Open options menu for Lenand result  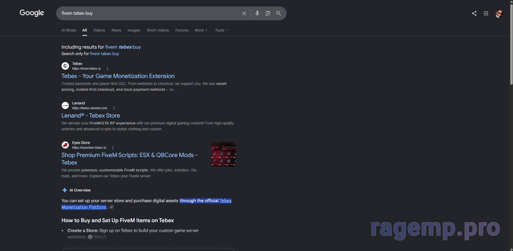coord(114,108)
